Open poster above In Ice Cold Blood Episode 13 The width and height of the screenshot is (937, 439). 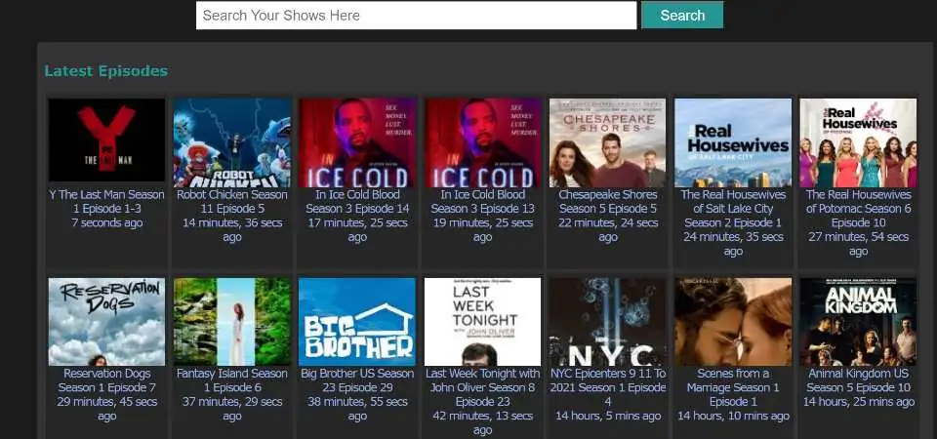point(482,142)
